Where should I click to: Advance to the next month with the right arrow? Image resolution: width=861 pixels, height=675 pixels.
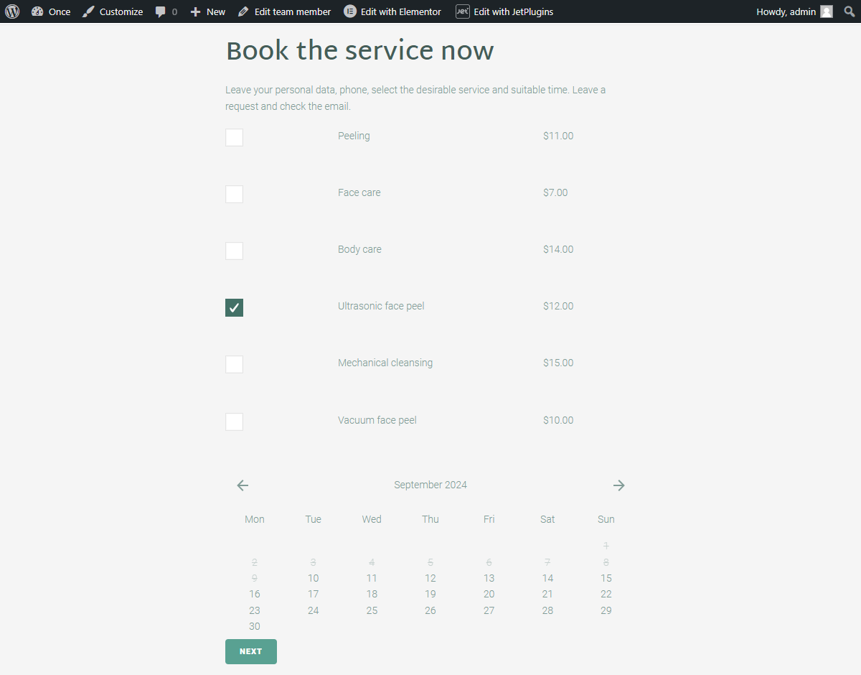[x=618, y=485]
